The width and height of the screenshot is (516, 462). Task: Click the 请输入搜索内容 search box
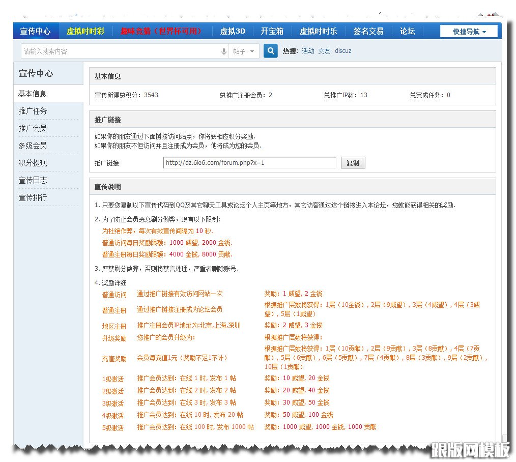point(102,51)
